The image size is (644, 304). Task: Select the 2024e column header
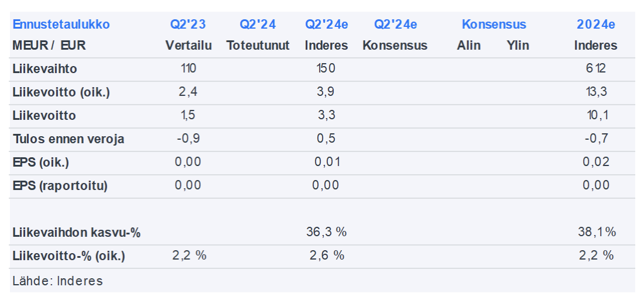pos(595,25)
